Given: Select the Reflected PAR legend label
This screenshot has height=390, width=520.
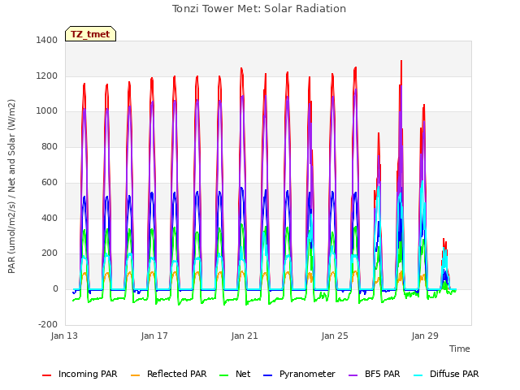Looking at the screenshot, I should coord(177,374).
